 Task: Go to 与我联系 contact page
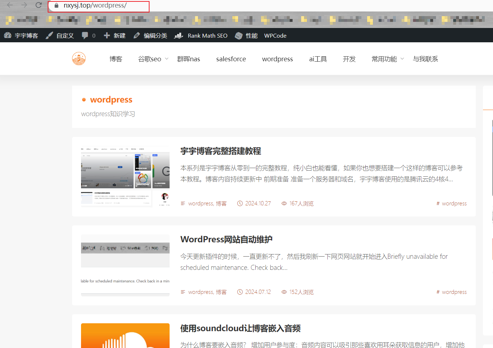click(425, 59)
